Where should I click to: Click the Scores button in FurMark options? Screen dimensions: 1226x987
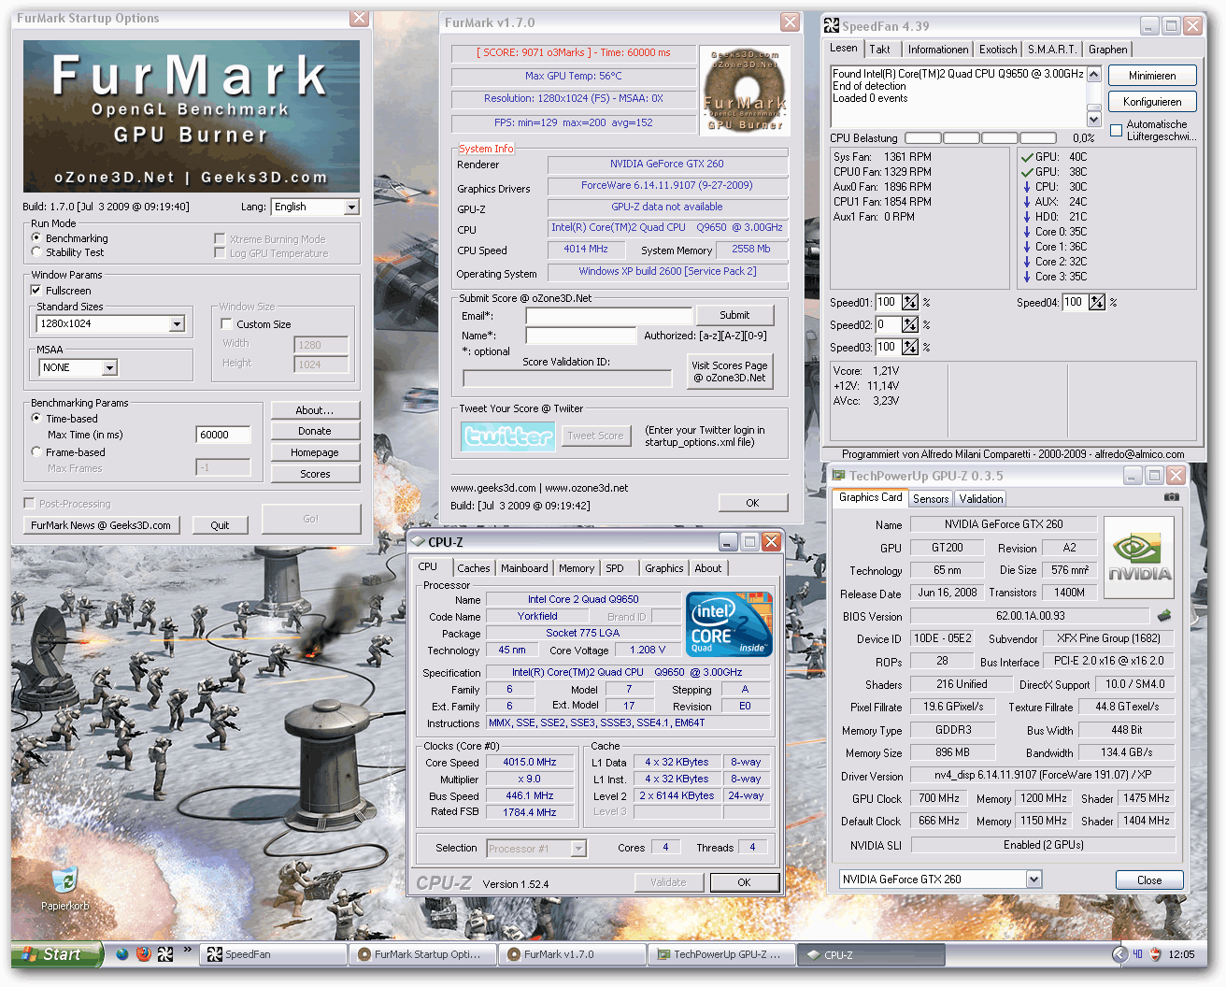[315, 474]
